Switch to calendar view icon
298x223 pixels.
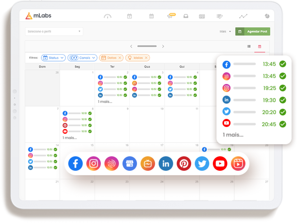coord(260,46)
